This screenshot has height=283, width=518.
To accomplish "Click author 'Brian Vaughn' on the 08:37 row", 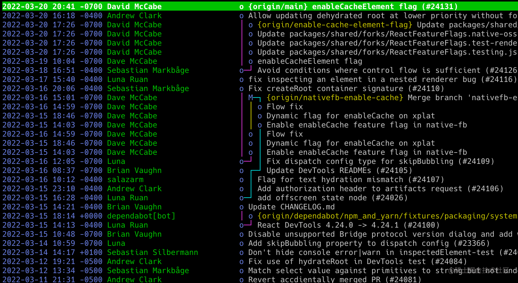I will click(x=134, y=170).
